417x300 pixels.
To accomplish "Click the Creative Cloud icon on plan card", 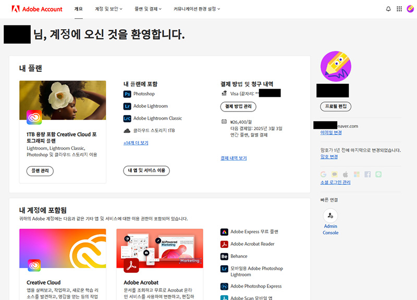I will click(x=34, y=117).
